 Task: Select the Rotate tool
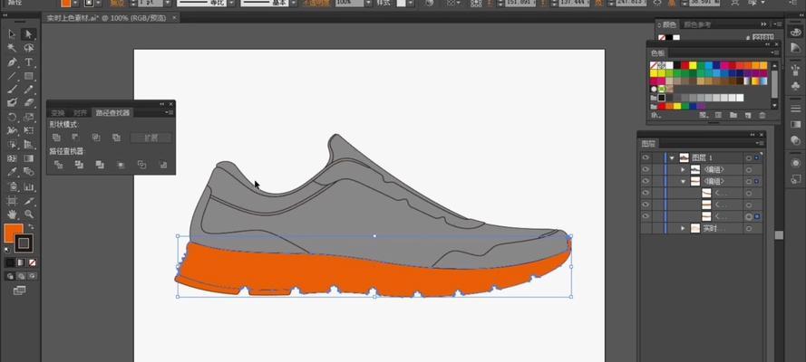tap(13, 118)
